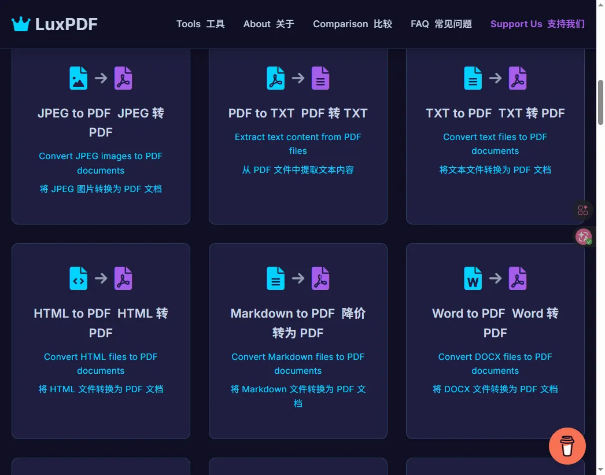Click the LuxPDF crown logo icon

tap(21, 24)
